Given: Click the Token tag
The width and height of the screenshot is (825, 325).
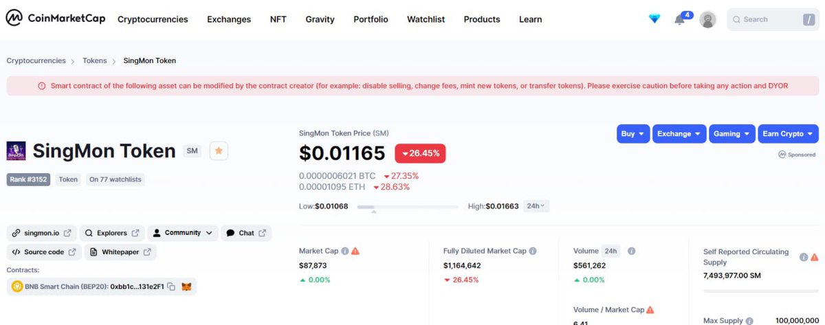Looking at the screenshot, I should [x=68, y=179].
